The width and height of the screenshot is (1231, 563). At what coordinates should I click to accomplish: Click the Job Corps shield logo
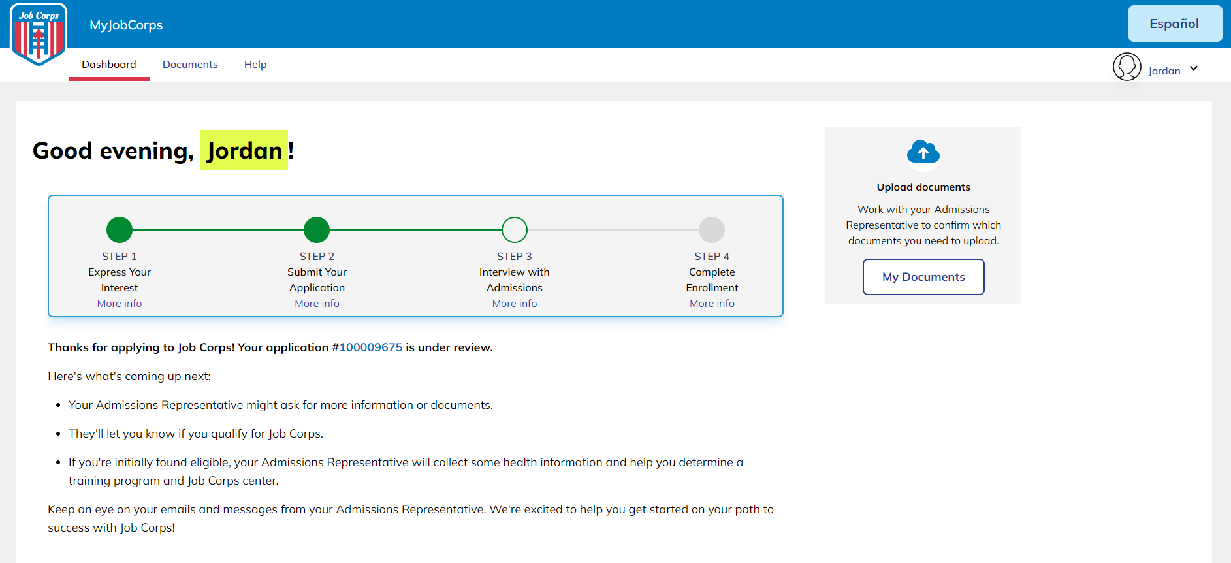(39, 35)
